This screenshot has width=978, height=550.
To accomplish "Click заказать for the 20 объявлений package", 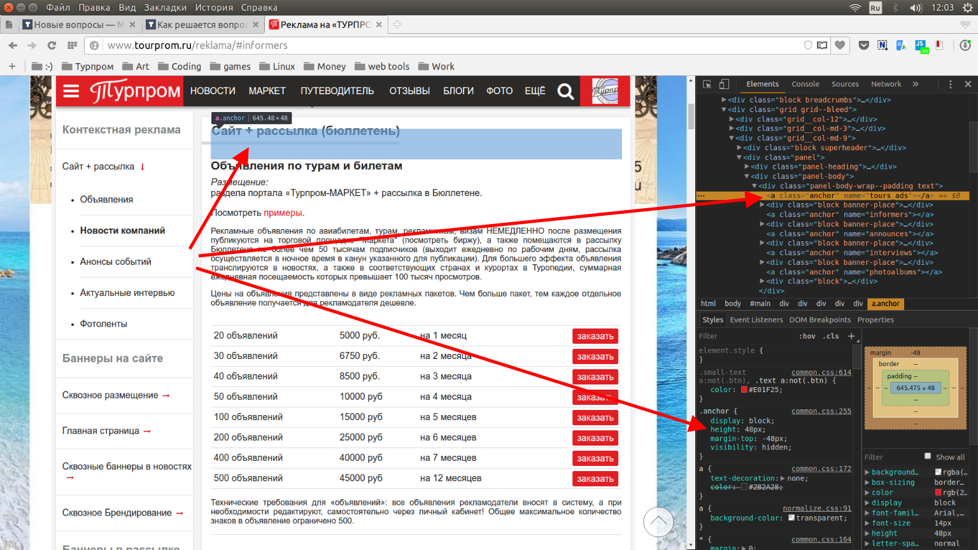I will [595, 336].
